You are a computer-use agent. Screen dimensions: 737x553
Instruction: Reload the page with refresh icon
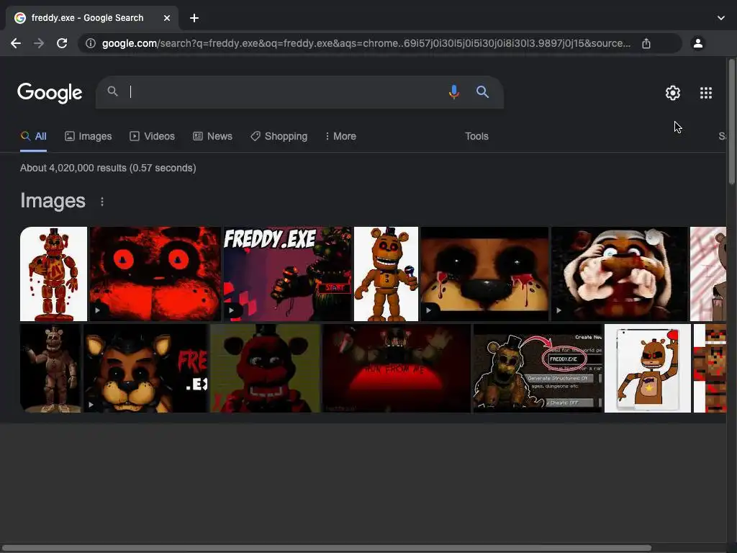click(62, 43)
